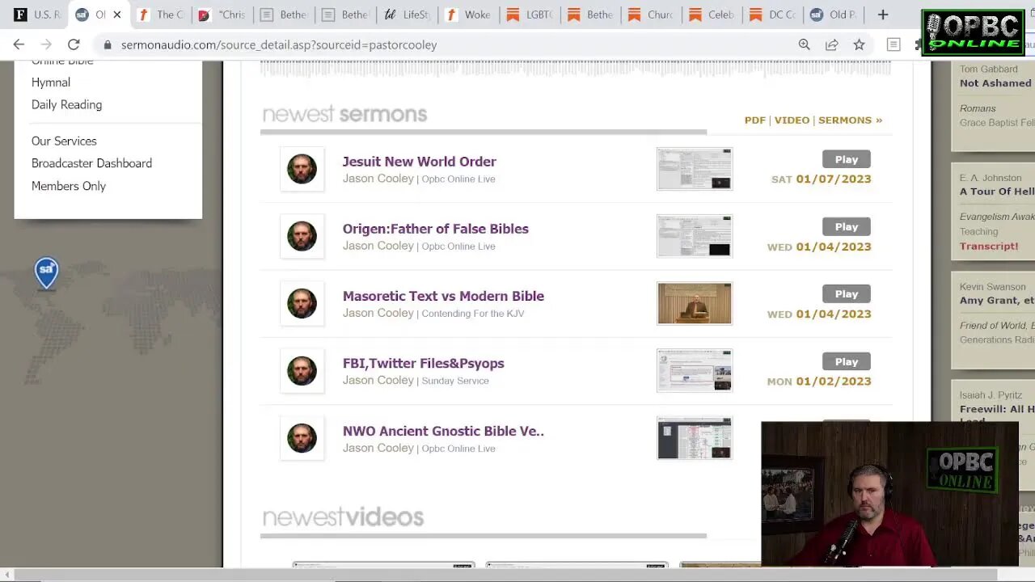Viewport: 1035px width, 582px height.
Task: Click speaker avatar beside Jesuit New World Order
Action: point(302,169)
